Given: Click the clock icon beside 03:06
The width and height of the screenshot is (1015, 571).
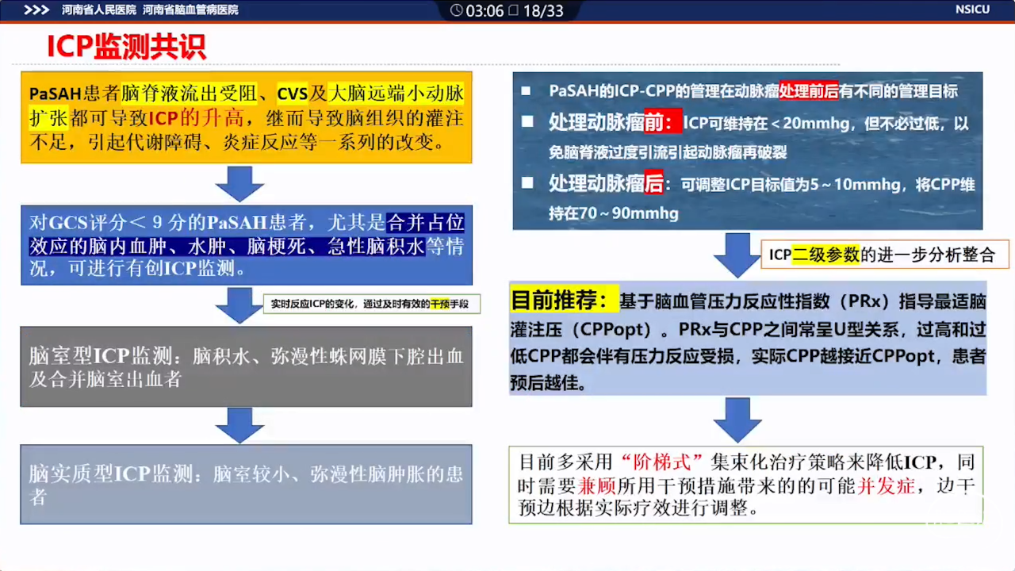Looking at the screenshot, I should click(457, 10).
